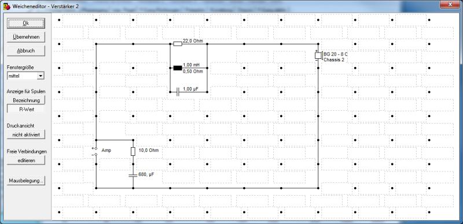Click the mittel window size combo box
This screenshot has height=224, width=463.
(x=25, y=76)
